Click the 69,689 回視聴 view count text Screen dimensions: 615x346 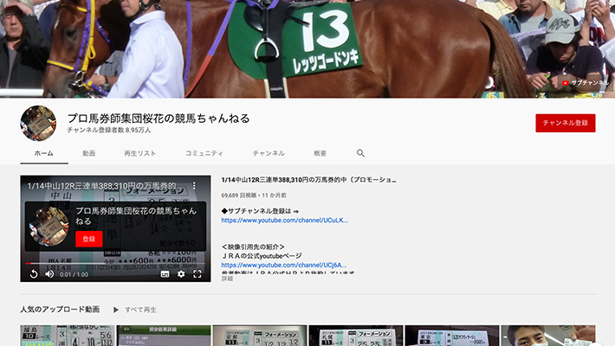point(238,195)
